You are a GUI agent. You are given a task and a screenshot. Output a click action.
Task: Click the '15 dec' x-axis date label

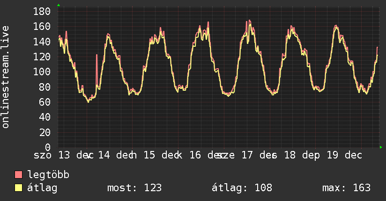(163, 155)
